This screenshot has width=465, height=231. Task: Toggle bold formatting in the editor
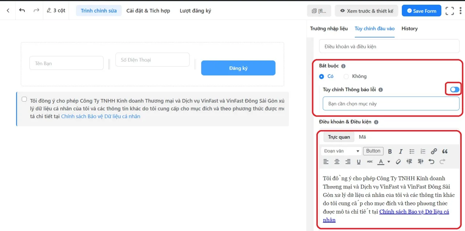pyautogui.click(x=390, y=151)
